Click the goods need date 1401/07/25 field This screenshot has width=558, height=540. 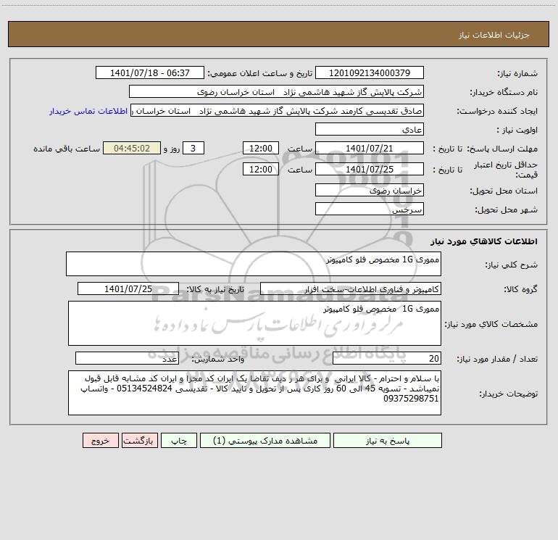point(128,288)
